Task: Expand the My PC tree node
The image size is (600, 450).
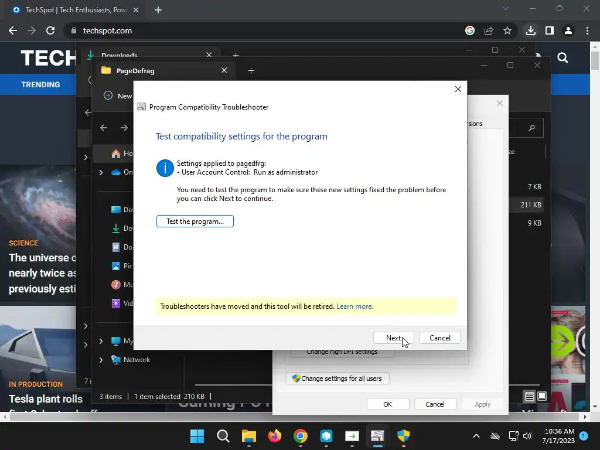Action: point(101,341)
